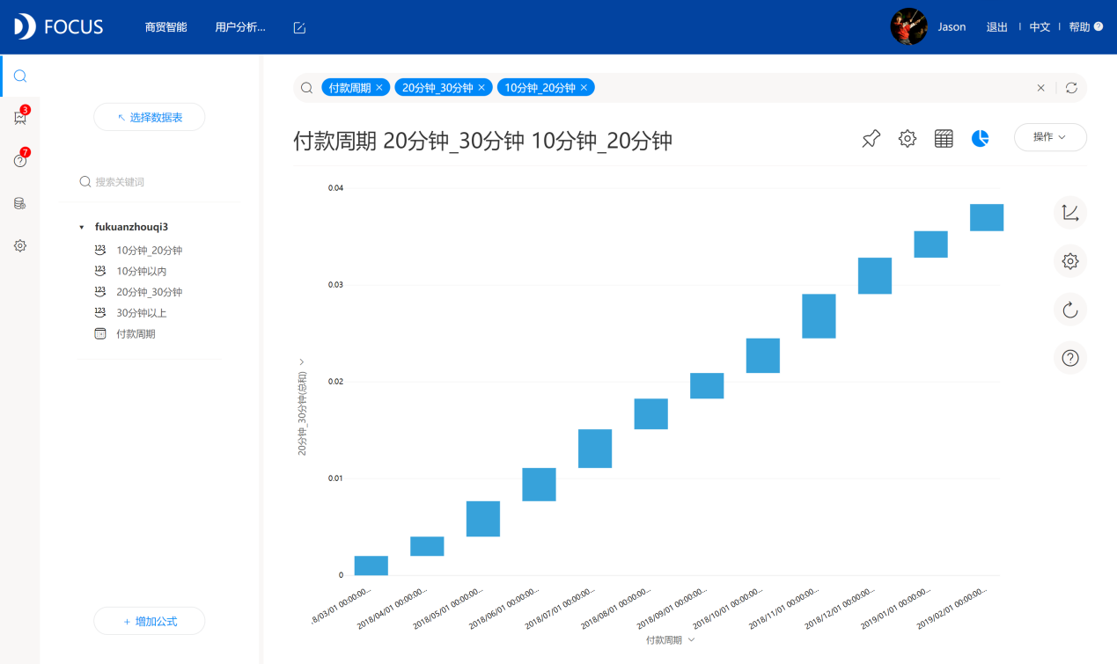Remove the 20分钟_30分钟 search token

[x=481, y=87]
